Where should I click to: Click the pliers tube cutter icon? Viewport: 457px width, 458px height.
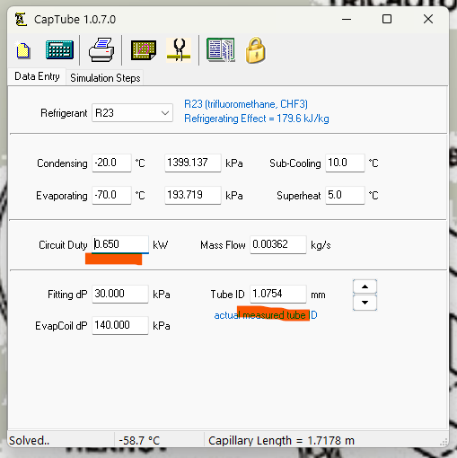tap(179, 50)
